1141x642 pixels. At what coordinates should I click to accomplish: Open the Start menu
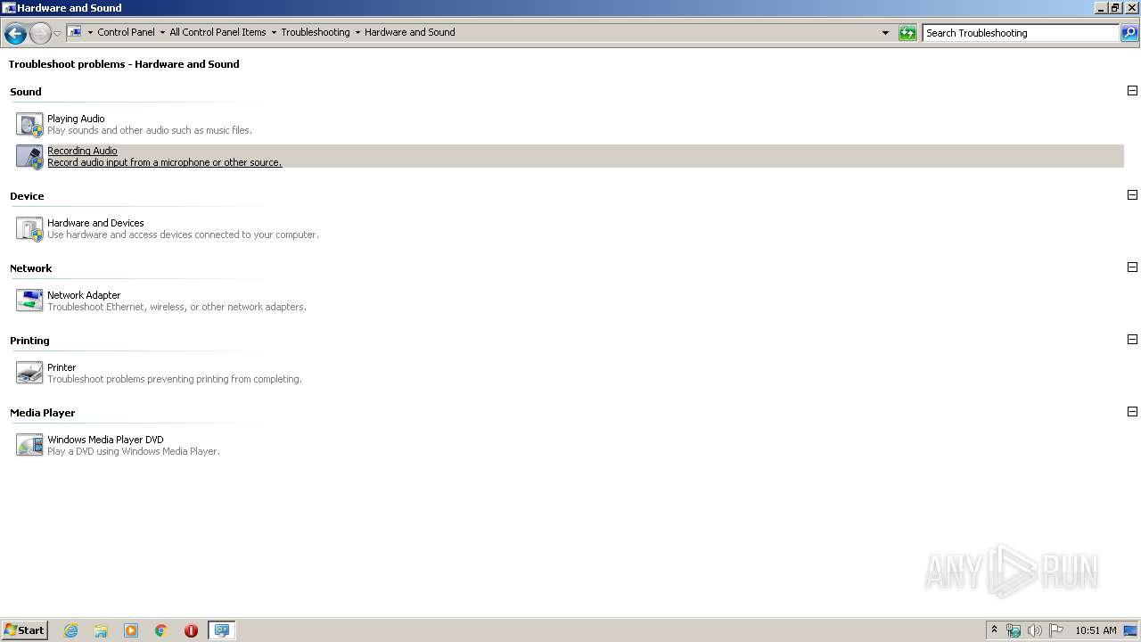click(x=24, y=630)
